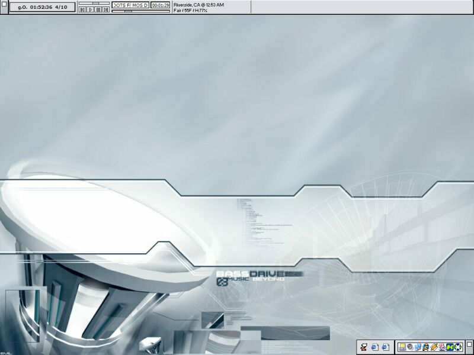This screenshot has width=474, height=355.
Task: Click the dark figure icon beside the IE shortcuts
Action: coord(364,347)
